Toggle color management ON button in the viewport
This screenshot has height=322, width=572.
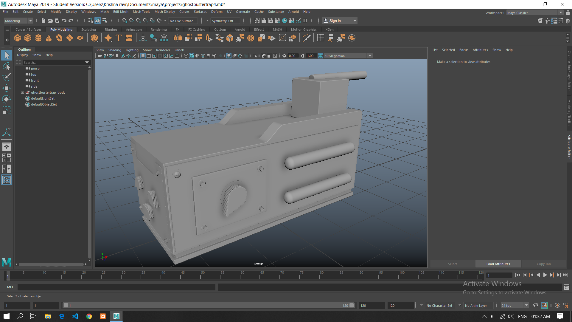pos(321,56)
